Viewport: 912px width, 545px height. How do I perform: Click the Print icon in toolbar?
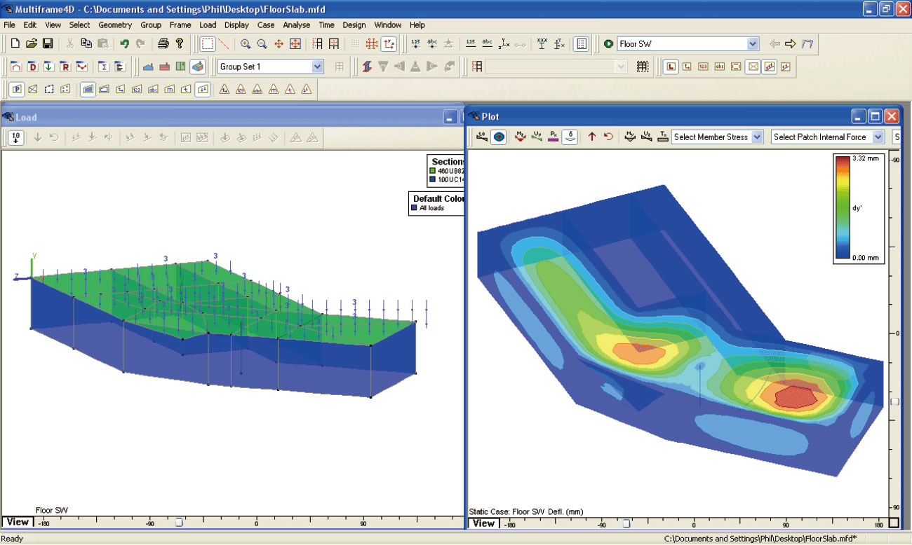[x=163, y=43]
